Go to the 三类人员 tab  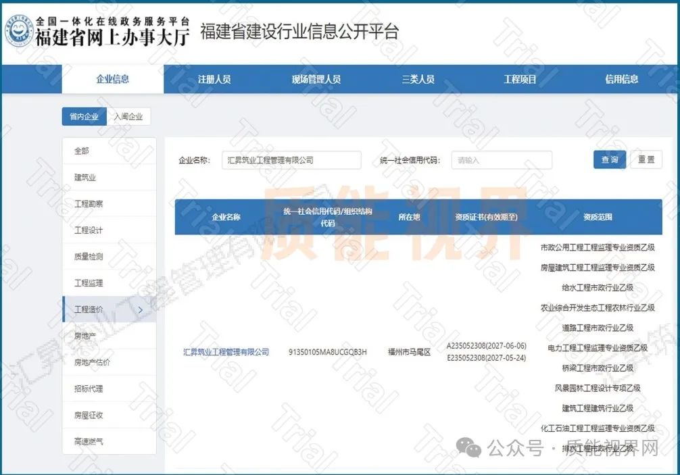click(418, 79)
